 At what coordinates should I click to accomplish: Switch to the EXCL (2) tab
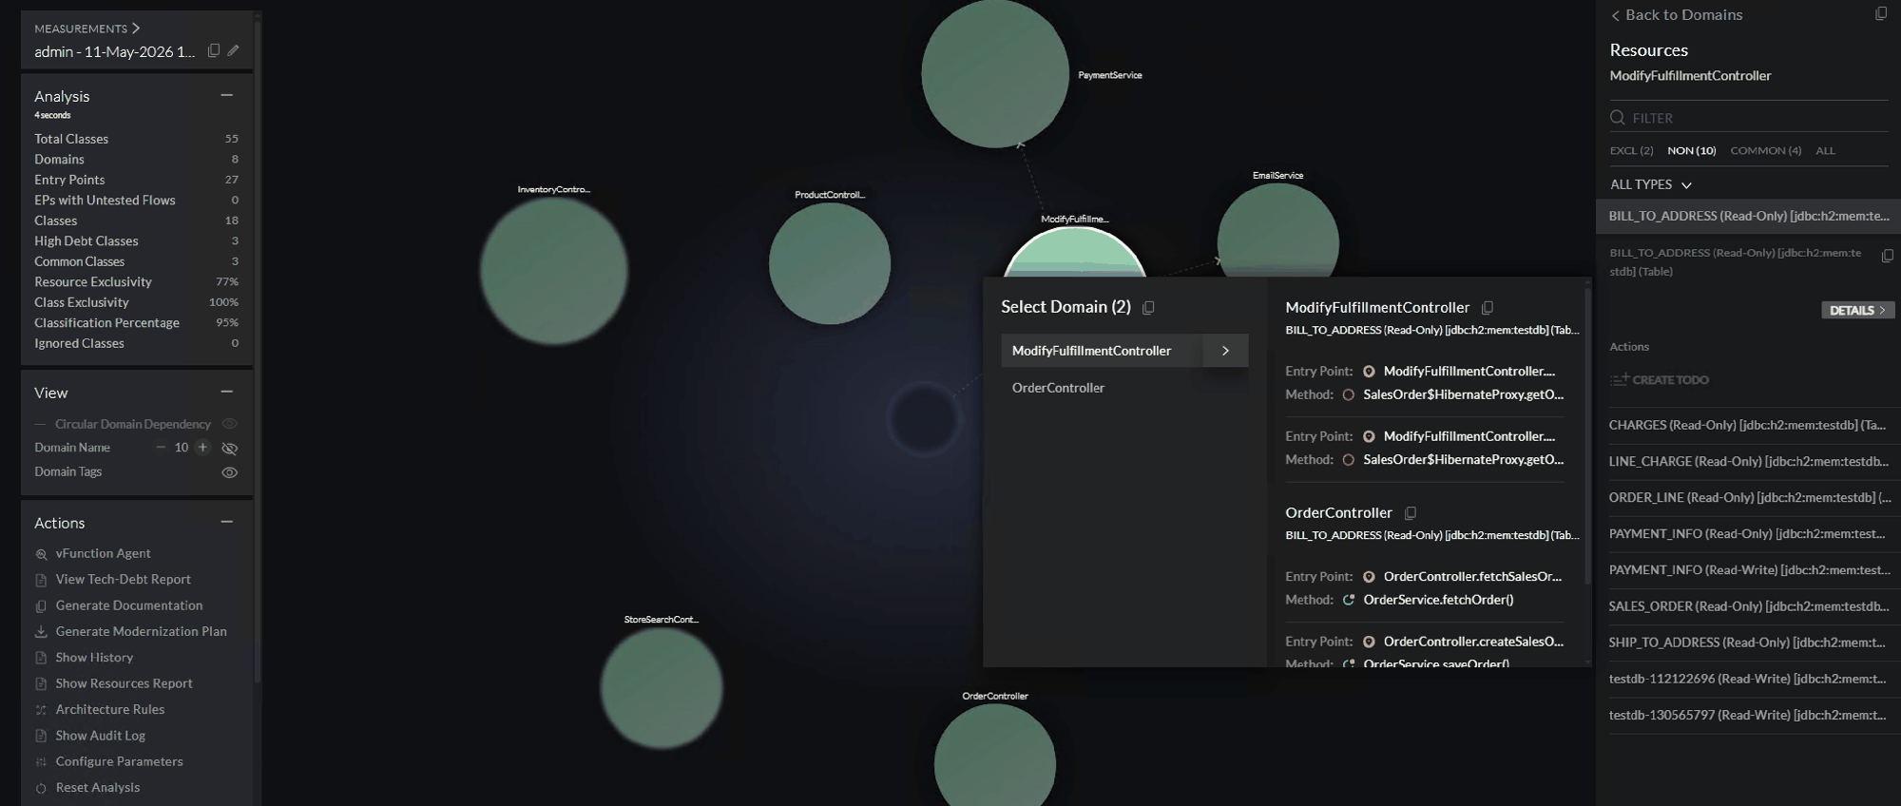coord(1631,150)
